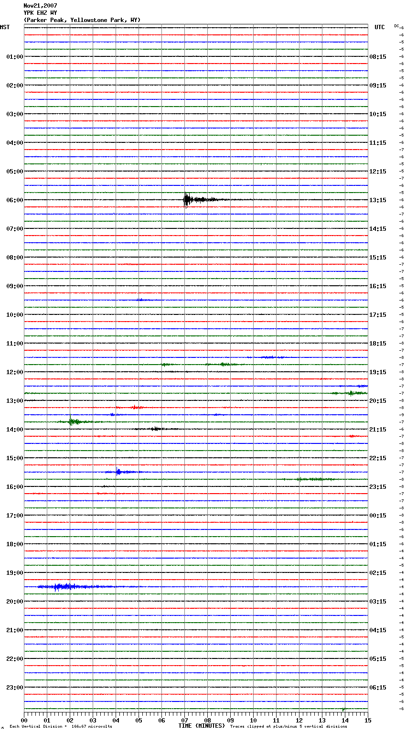
Task: Click minute 10 on the bottom time axis
Action: point(253,720)
